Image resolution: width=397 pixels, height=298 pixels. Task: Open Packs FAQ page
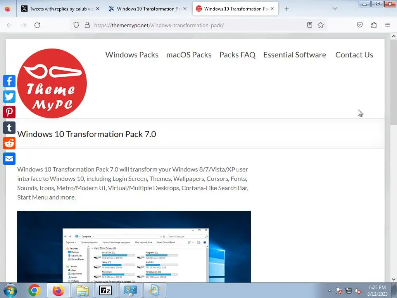point(238,55)
